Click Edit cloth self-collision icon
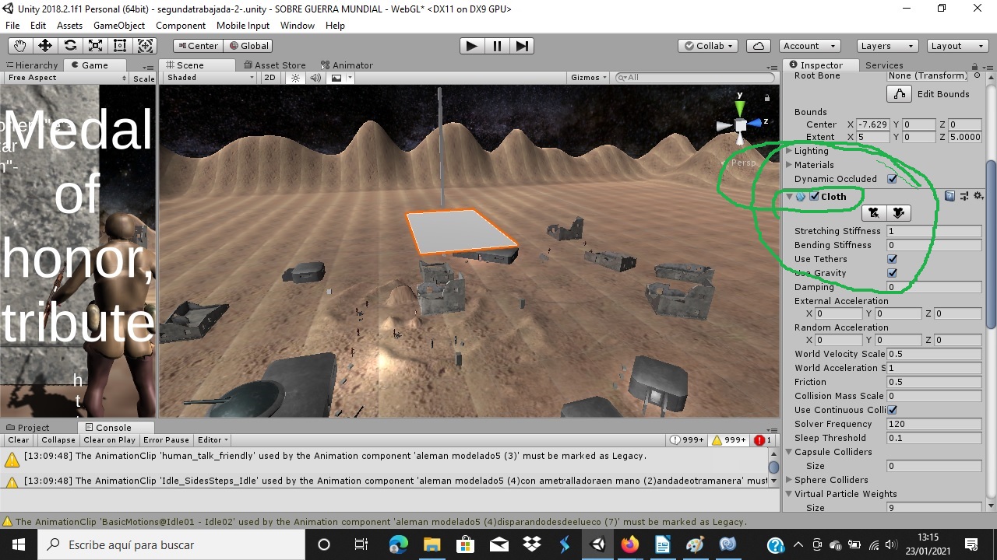997x560 pixels. 898,213
